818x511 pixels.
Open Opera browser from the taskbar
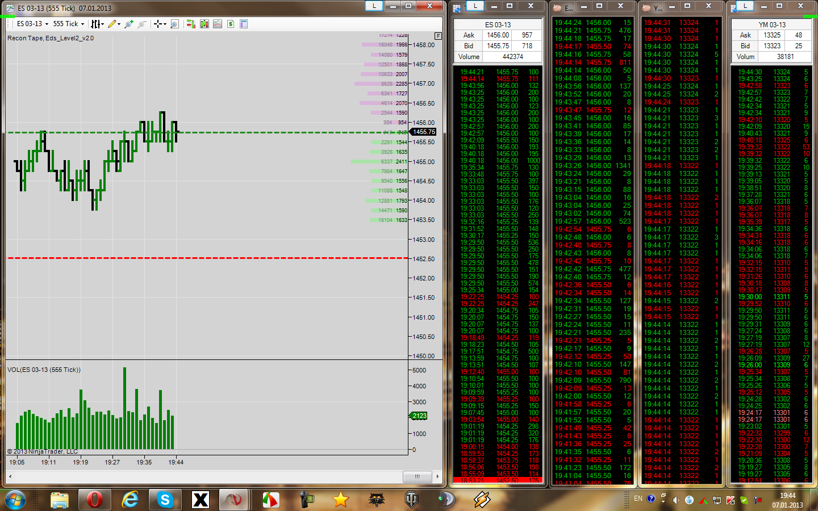click(x=95, y=500)
